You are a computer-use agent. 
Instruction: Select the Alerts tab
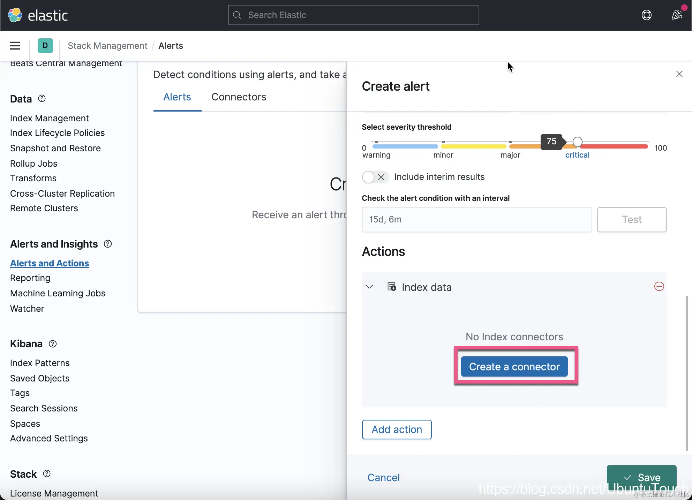[x=177, y=97]
